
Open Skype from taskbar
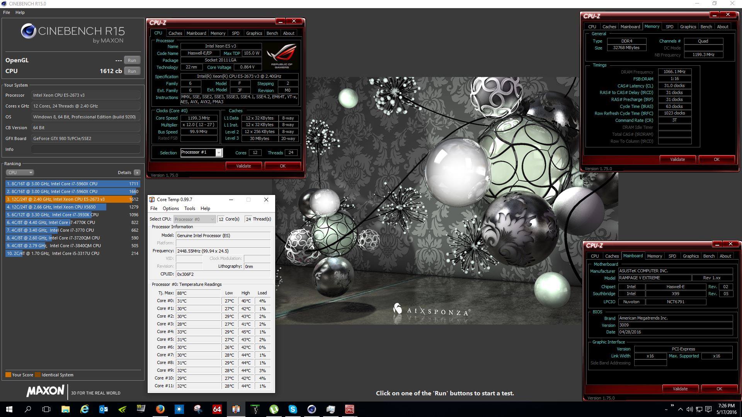pos(293,409)
